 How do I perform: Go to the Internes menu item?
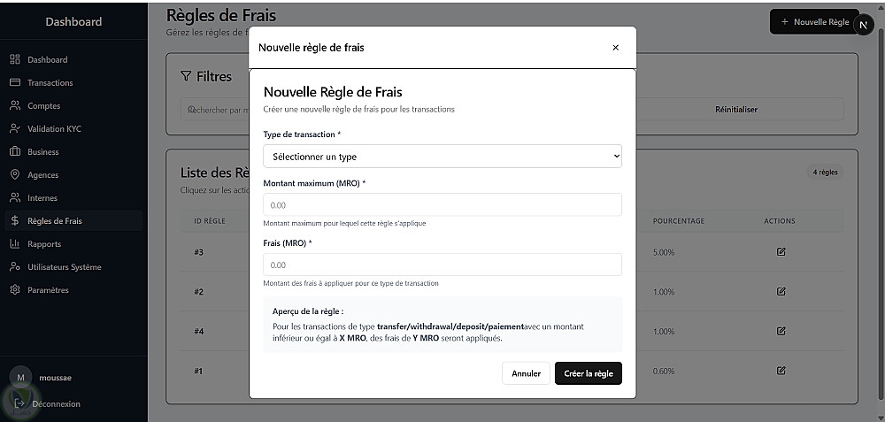pyautogui.click(x=42, y=198)
